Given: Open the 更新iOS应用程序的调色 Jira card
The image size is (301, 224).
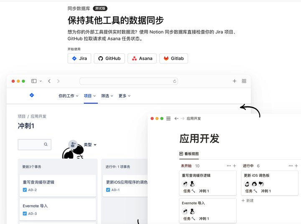Looking at the screenshot, I should tap(125, 186).
